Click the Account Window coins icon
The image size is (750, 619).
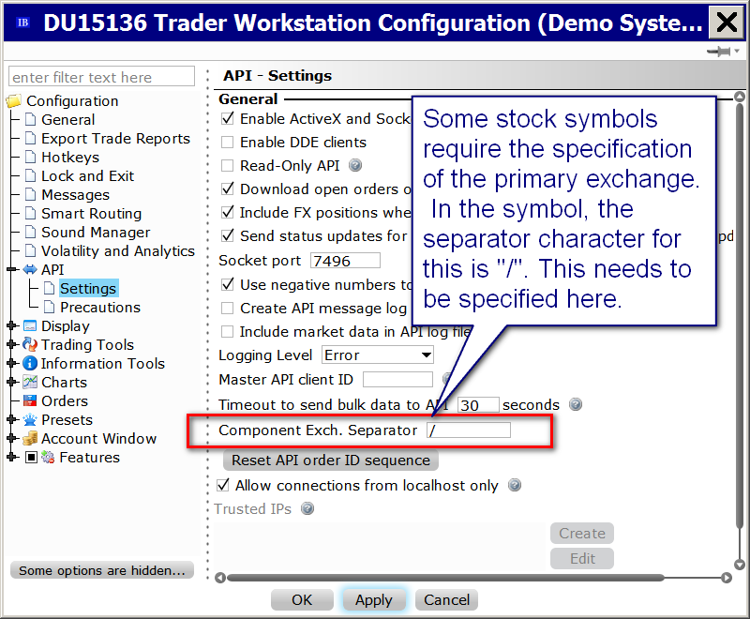coord(30,438)
